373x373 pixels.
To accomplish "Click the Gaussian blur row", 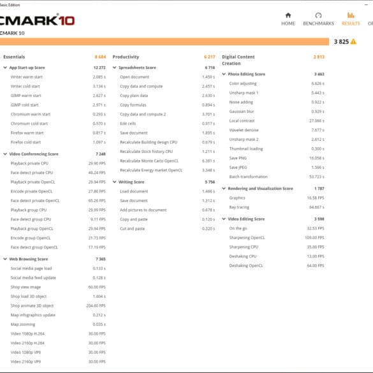I will point(277,112).
